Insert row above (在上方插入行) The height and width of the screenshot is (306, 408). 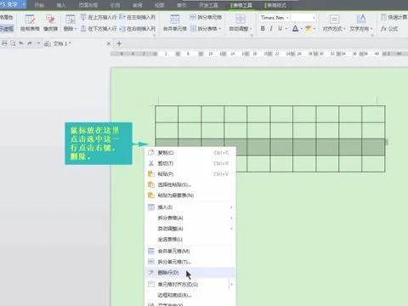click(x=99, y=17)
